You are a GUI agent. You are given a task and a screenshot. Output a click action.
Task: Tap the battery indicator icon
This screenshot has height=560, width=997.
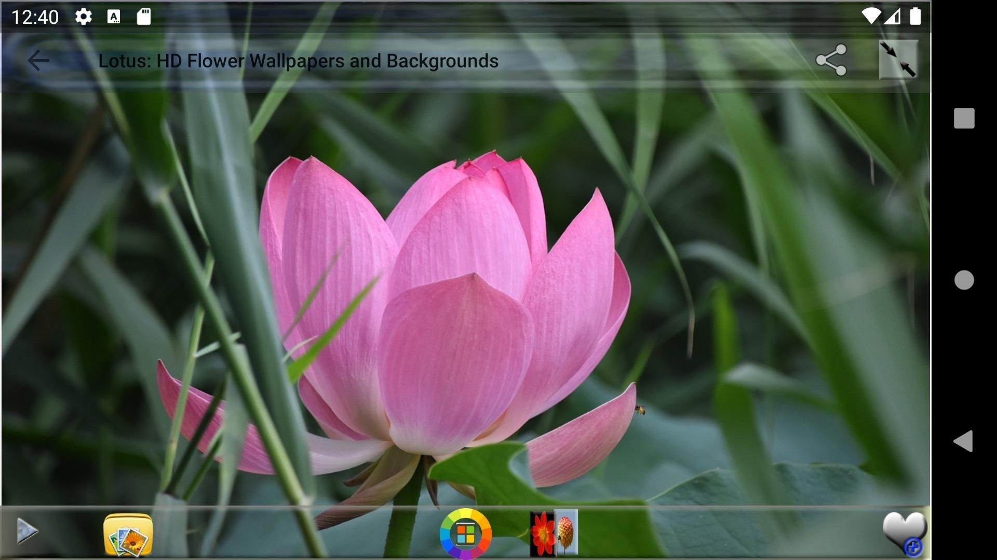tap(915, 17)
